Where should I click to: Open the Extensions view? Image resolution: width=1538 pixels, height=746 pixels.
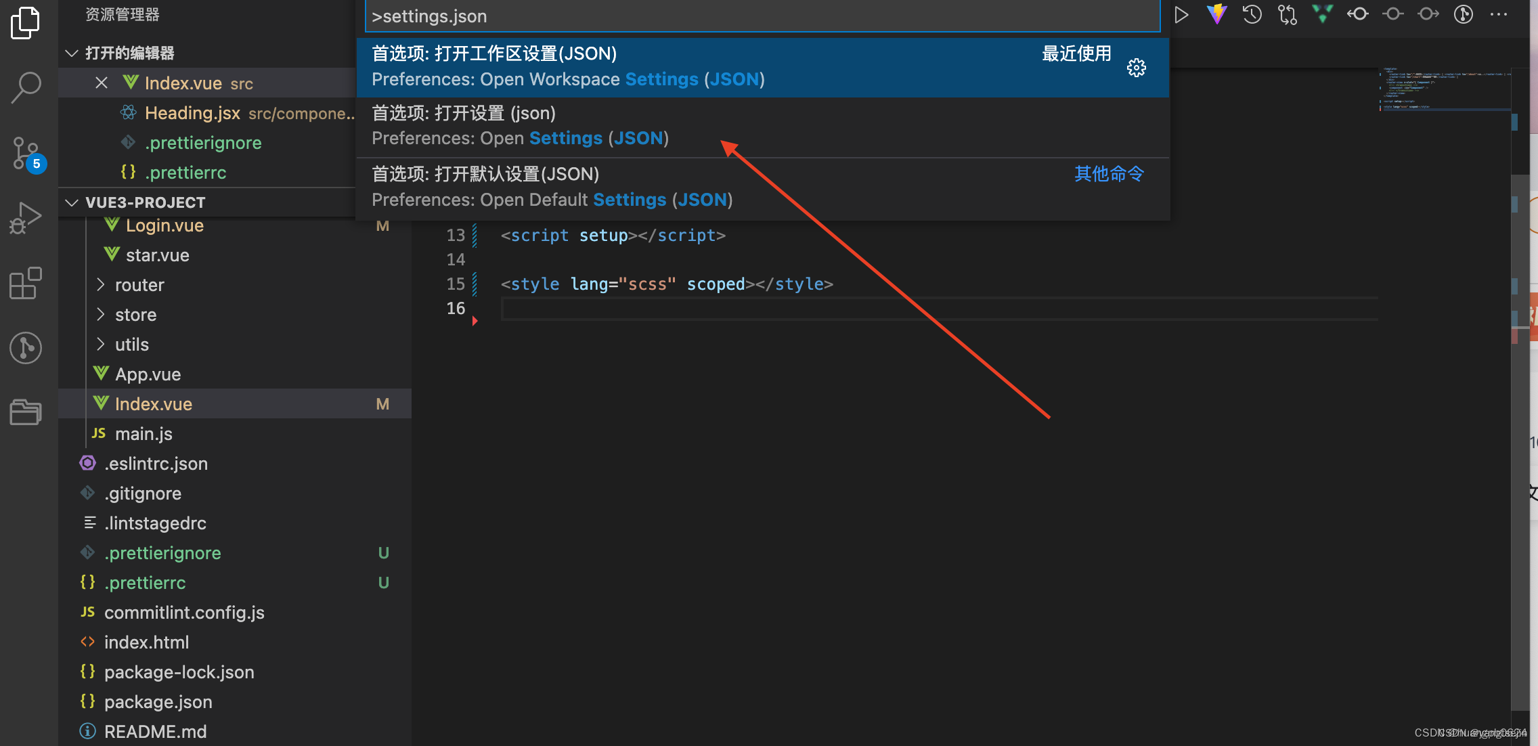(26, 283)
